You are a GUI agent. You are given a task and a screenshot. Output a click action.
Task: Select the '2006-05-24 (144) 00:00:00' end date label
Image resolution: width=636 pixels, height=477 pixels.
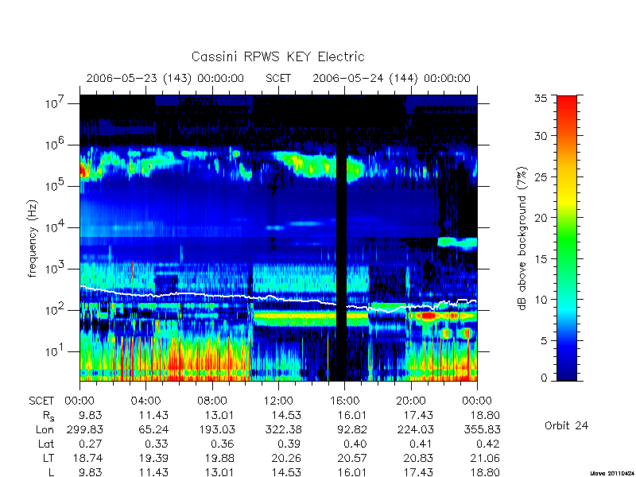coord(391,78)
